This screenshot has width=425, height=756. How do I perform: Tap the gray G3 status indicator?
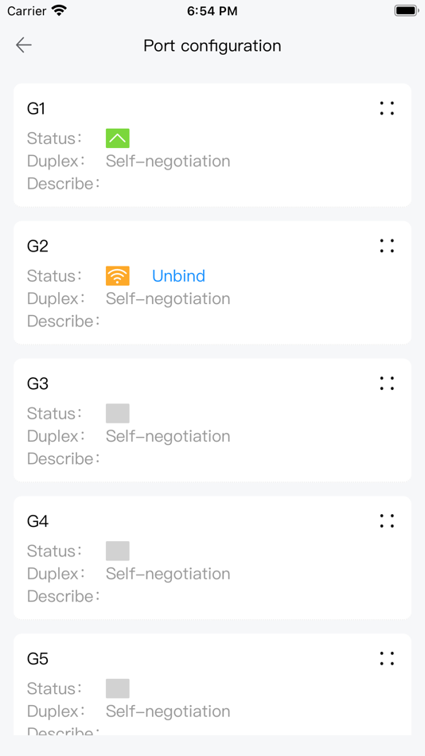point(118,413)
